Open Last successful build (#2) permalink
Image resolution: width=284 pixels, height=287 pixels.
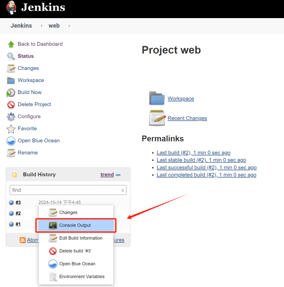click(x=206, y=167)
